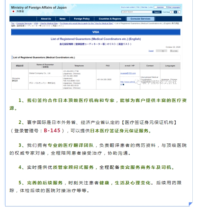This screenshot has height=210, width=197.
Task: Open Consular Services breadcrumb link
Action: (24, 24)
